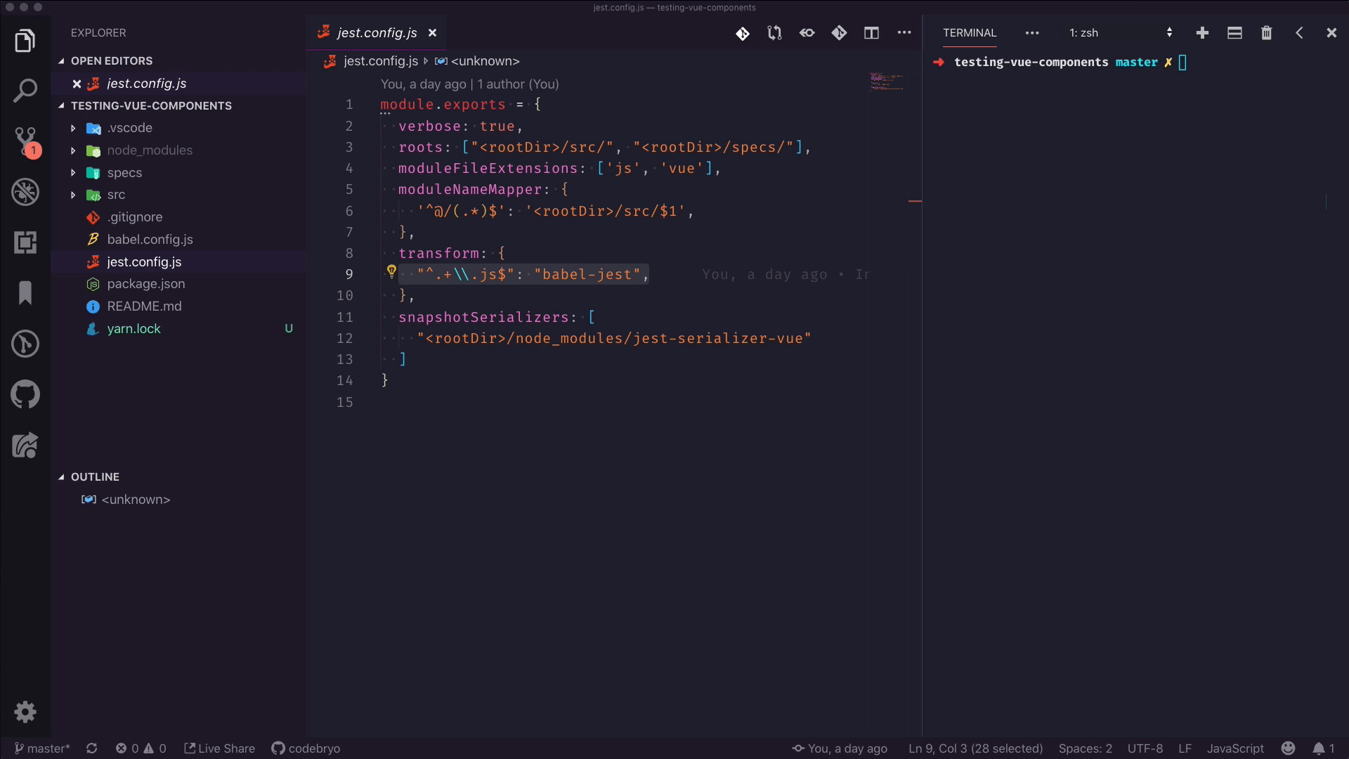
Task: Click codebryo GitHub status item
Action: click(x=306, y=748)
